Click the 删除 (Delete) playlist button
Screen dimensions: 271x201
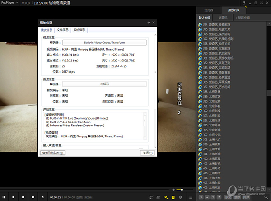pos(237,197)
